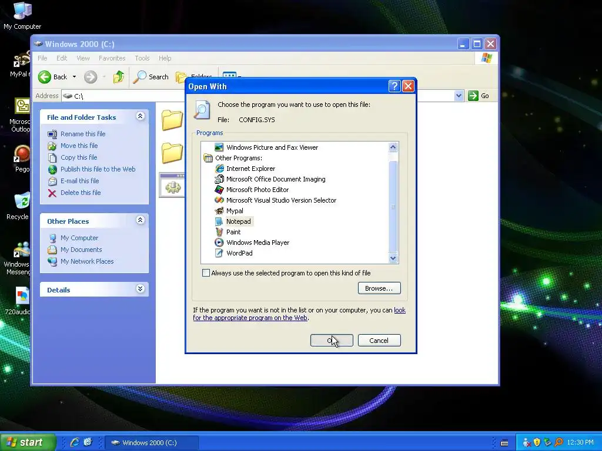Click the security shield tray icon
602x451 pixels.
(x=537, y=443)
